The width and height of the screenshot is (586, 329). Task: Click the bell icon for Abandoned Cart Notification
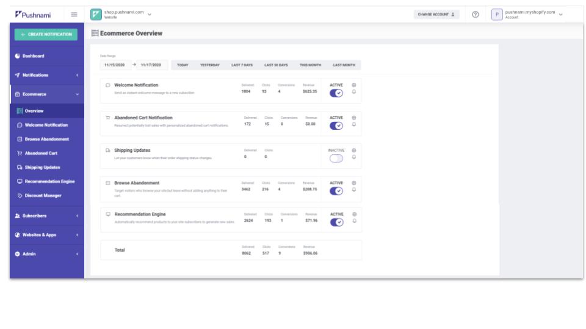click(354, 124)
